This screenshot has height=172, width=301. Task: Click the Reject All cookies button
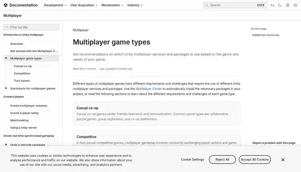pyautogui.click(x=222, y=159)
